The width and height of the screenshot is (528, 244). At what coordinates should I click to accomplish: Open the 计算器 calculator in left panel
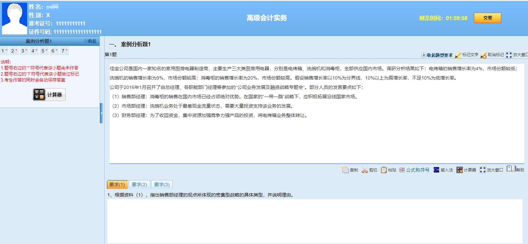click(49, 95)
